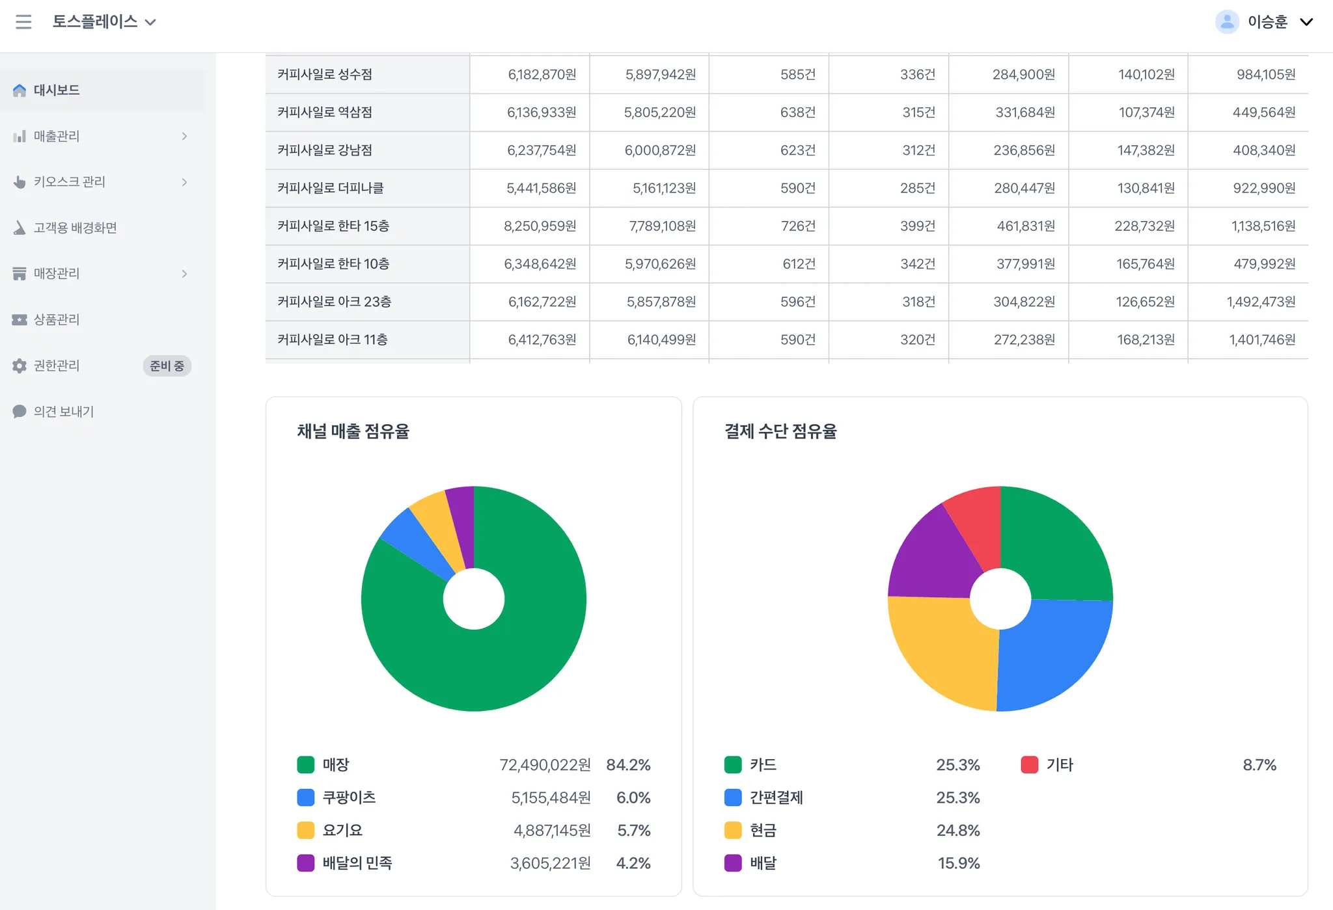Go to 고객용 배경화면 menu

click(x=75, y=228)
